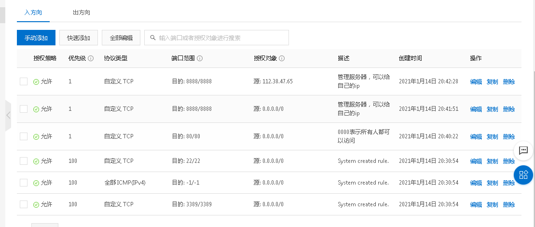
Task: Click the 全部编辑 button
Action: tap(121, 38)
